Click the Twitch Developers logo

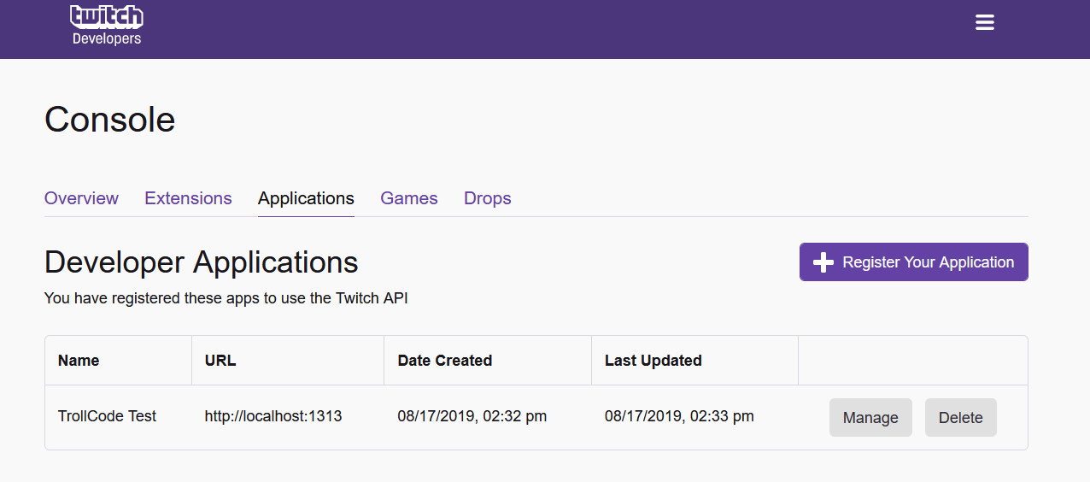pos(107,25)
